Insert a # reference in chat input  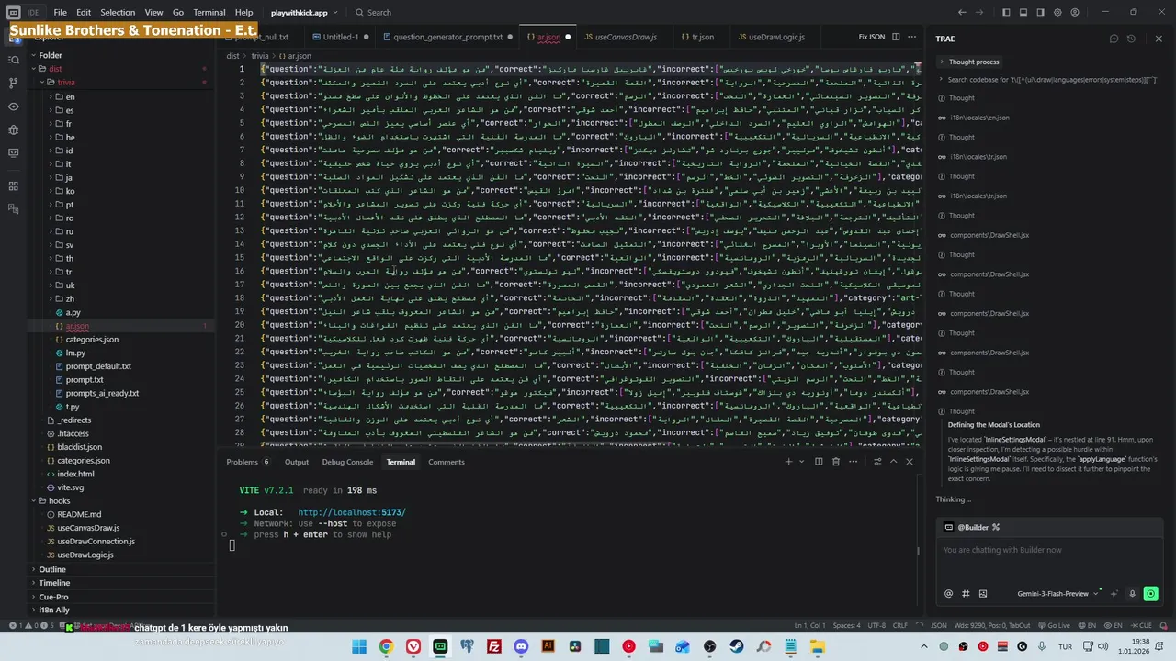[966, 594]
